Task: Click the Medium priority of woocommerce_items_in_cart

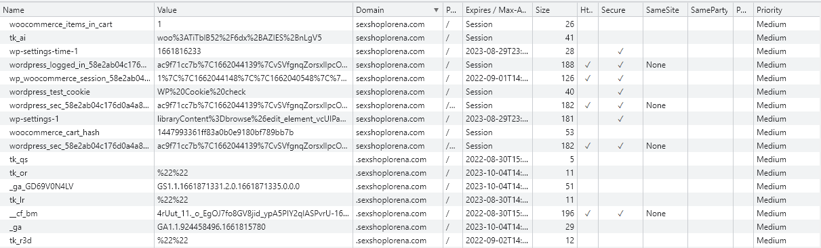Action: 772,24
